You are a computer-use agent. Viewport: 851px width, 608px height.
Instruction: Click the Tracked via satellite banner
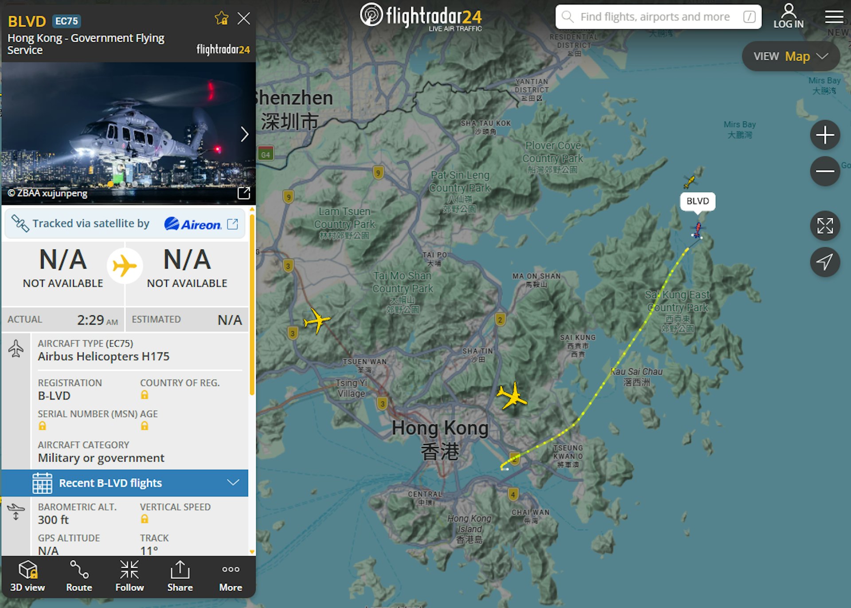125,224
